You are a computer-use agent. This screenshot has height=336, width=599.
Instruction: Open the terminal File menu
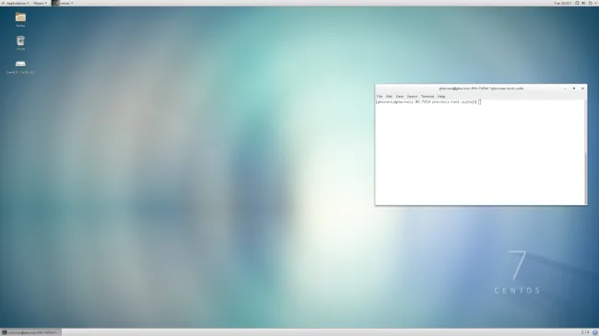(x=380, y=97)
